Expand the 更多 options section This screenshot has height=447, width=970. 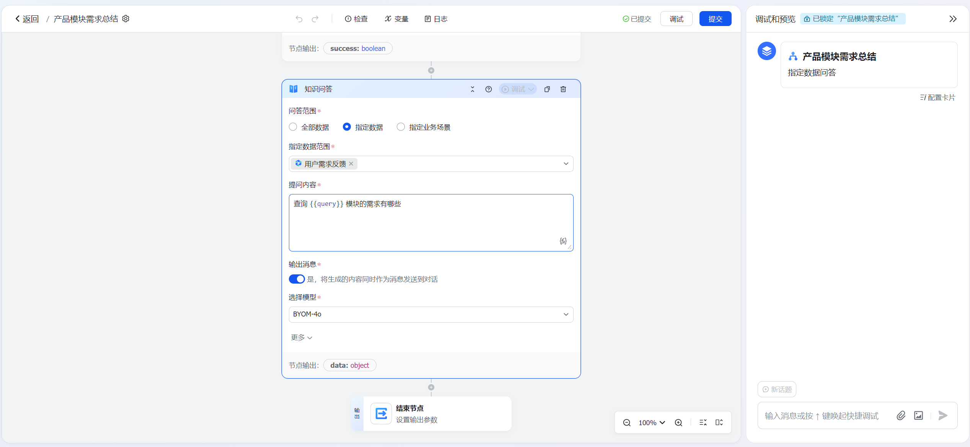302,337
